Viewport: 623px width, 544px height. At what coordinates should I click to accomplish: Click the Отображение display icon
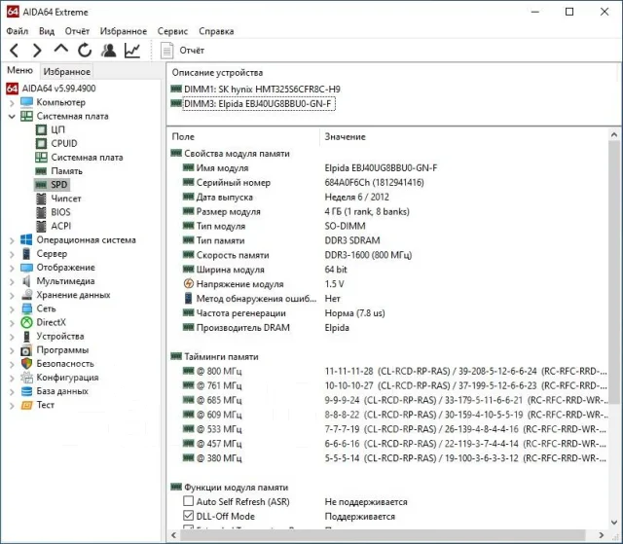tap(26, 268)
